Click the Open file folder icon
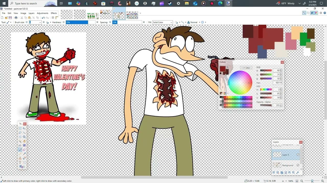The height and width of the screenshot is (183, 327). coord(6,18)
